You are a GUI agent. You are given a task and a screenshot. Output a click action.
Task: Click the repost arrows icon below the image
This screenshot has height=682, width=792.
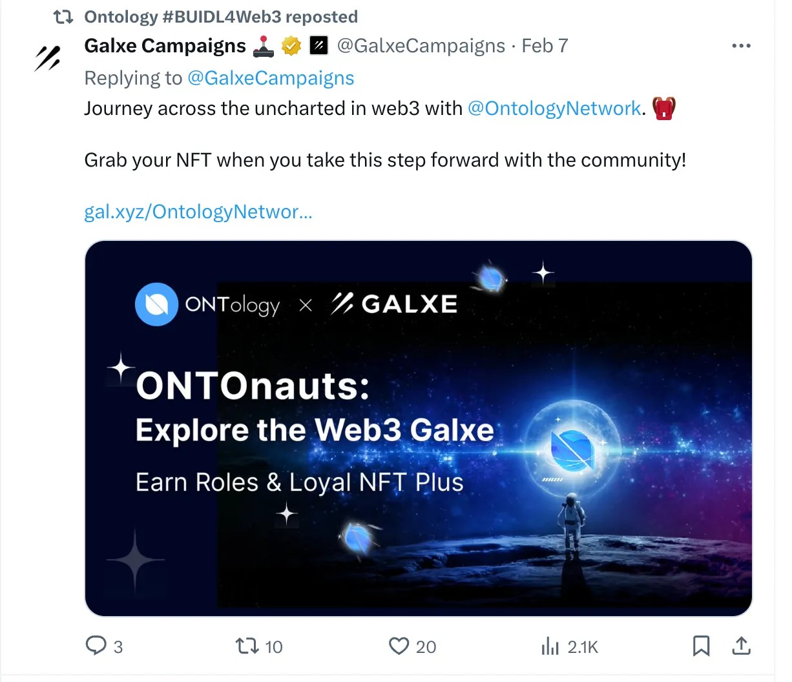pos(246,646)
